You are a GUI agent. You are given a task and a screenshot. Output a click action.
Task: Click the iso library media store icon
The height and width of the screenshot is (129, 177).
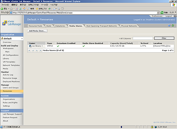[30, 46]
